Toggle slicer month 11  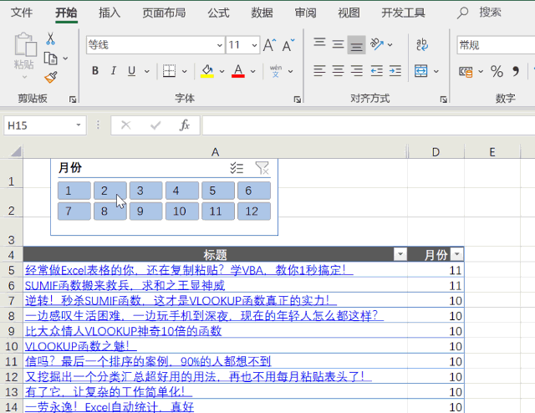pos(218,212)
